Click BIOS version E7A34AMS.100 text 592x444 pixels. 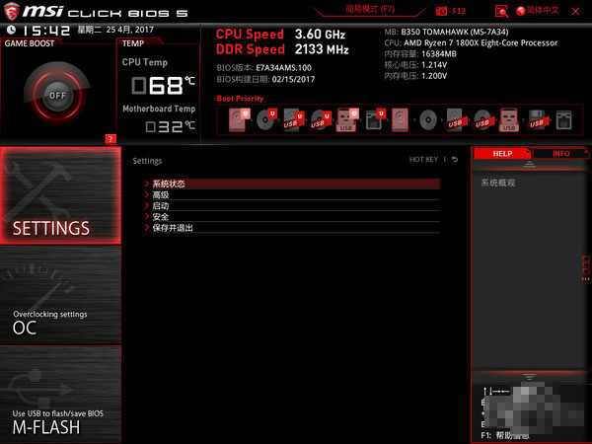click(x=283, y=67)
